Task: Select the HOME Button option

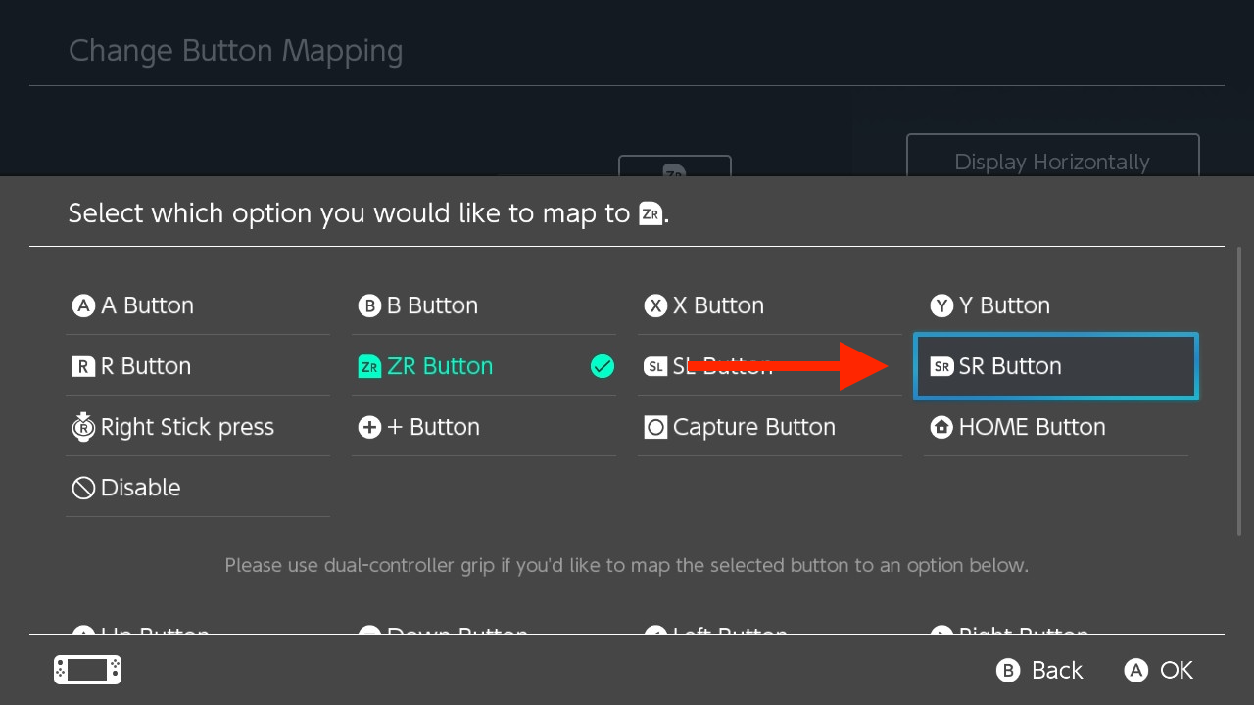Action: 1056,427
